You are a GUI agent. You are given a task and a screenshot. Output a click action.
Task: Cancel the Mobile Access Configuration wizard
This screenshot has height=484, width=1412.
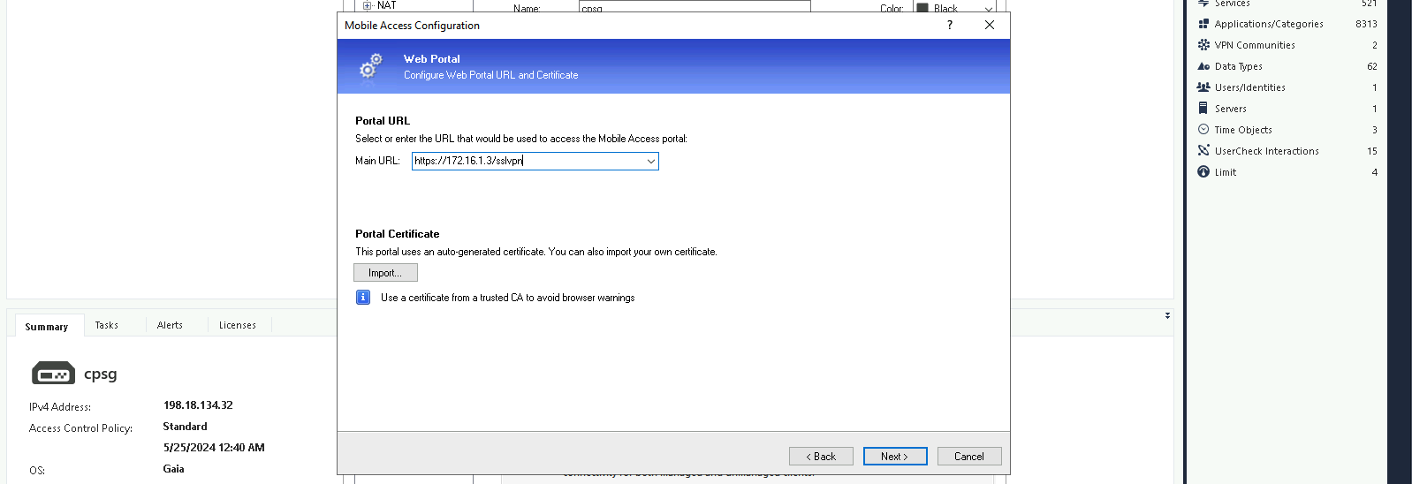968,457
